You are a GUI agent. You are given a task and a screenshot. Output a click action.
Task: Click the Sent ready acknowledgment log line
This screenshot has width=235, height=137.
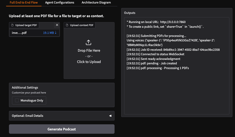tap(153, 59)
